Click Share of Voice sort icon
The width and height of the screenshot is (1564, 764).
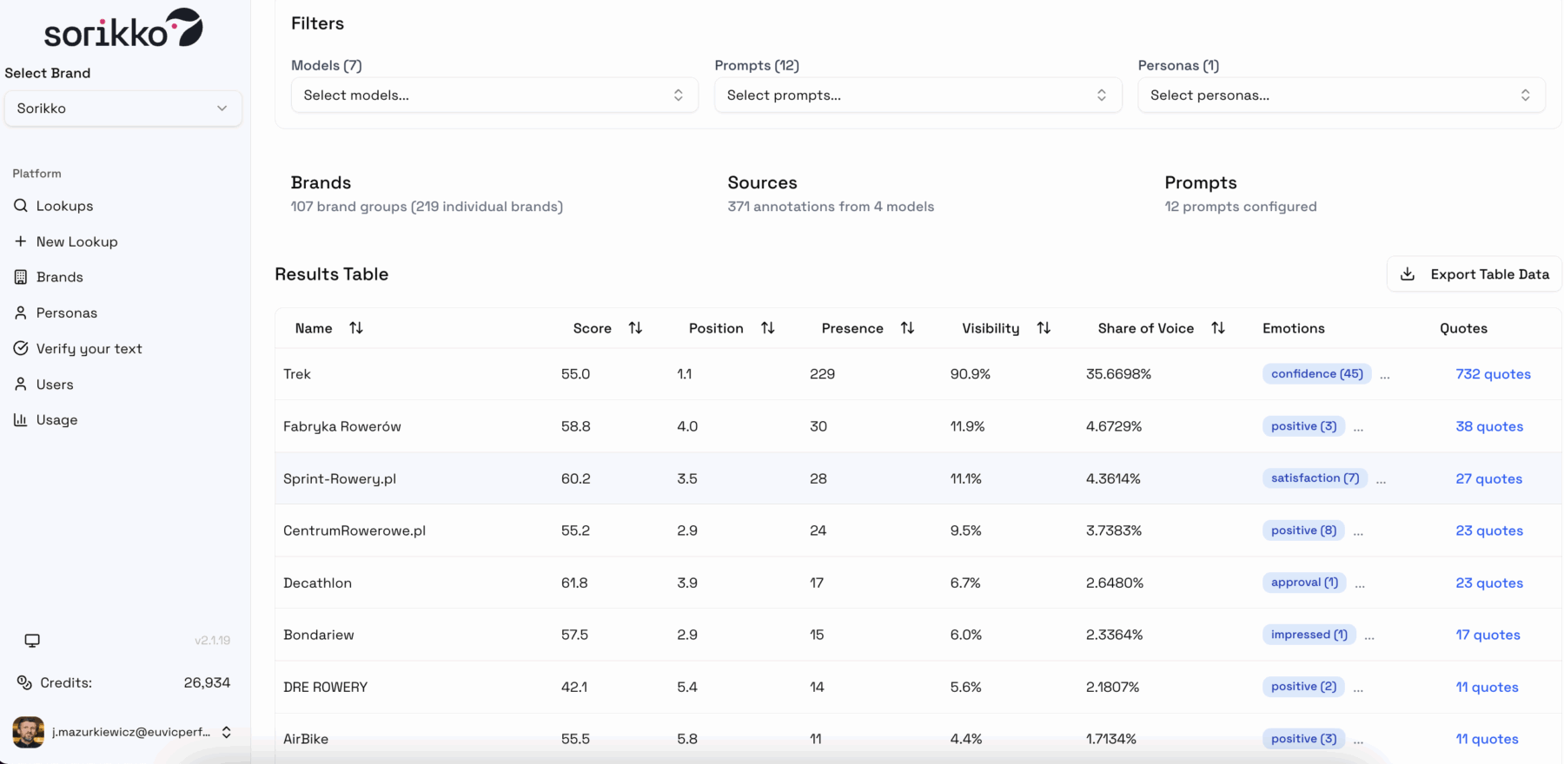tap(1218, 328)
